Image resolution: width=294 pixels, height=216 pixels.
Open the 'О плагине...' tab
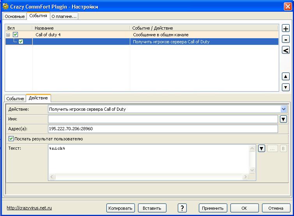[64, 16]
